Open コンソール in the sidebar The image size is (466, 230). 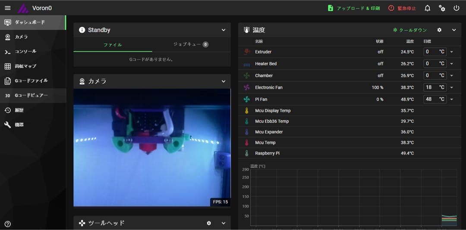tap(25, 52)
